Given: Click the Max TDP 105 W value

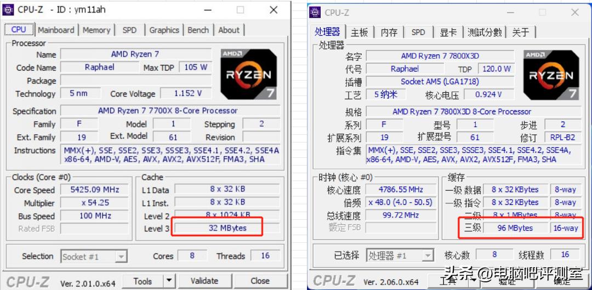Looking at the screenshot, I should [x=195, y=67].
